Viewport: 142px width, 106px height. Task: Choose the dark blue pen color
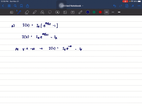88,12
